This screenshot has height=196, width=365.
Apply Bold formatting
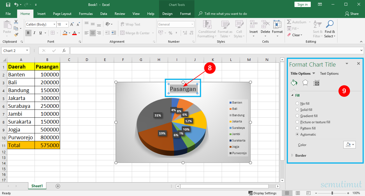click(28, 33)
